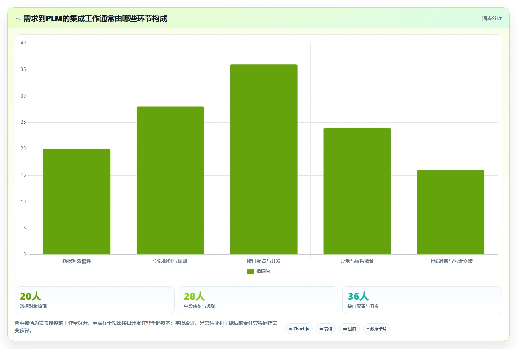Click the 数据卡片 tag chip
Viewport: 517px width, 349px height.
point(377,329)
